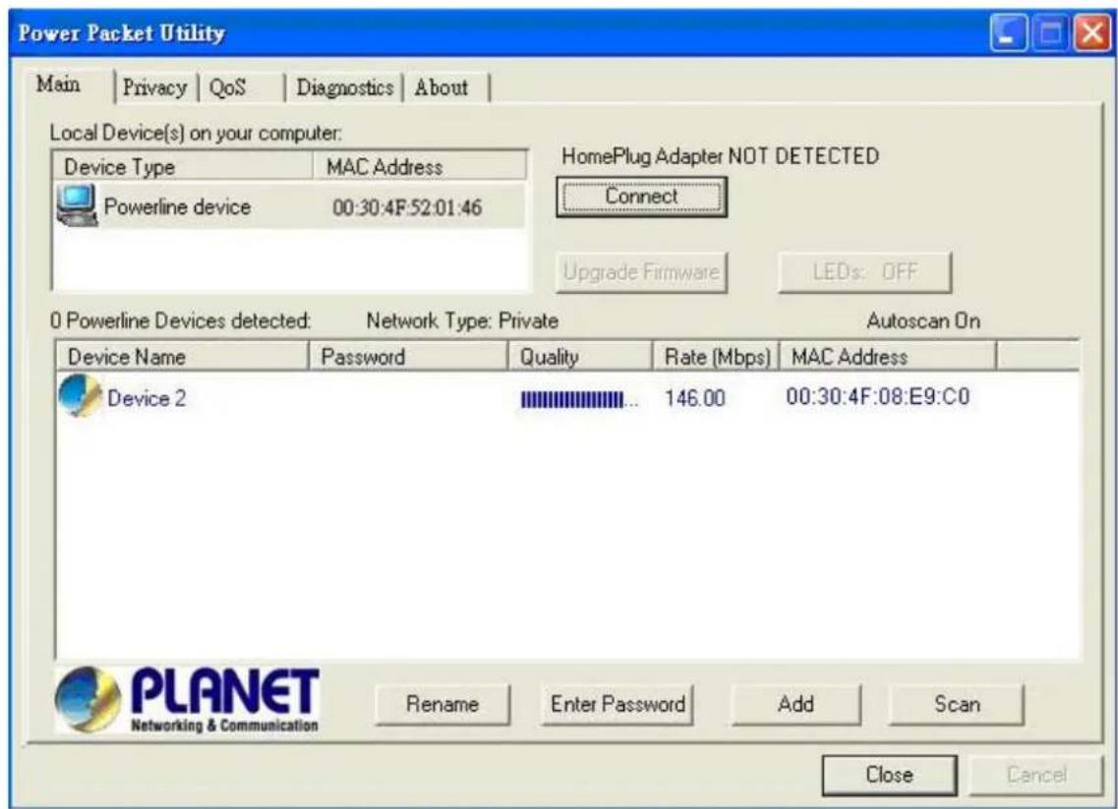Click the Autoscan On label

tap(923, 321)
